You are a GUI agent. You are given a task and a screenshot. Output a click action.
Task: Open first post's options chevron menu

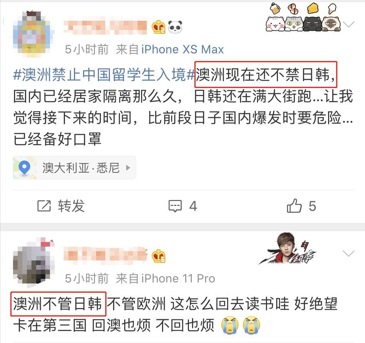(349, 24)
